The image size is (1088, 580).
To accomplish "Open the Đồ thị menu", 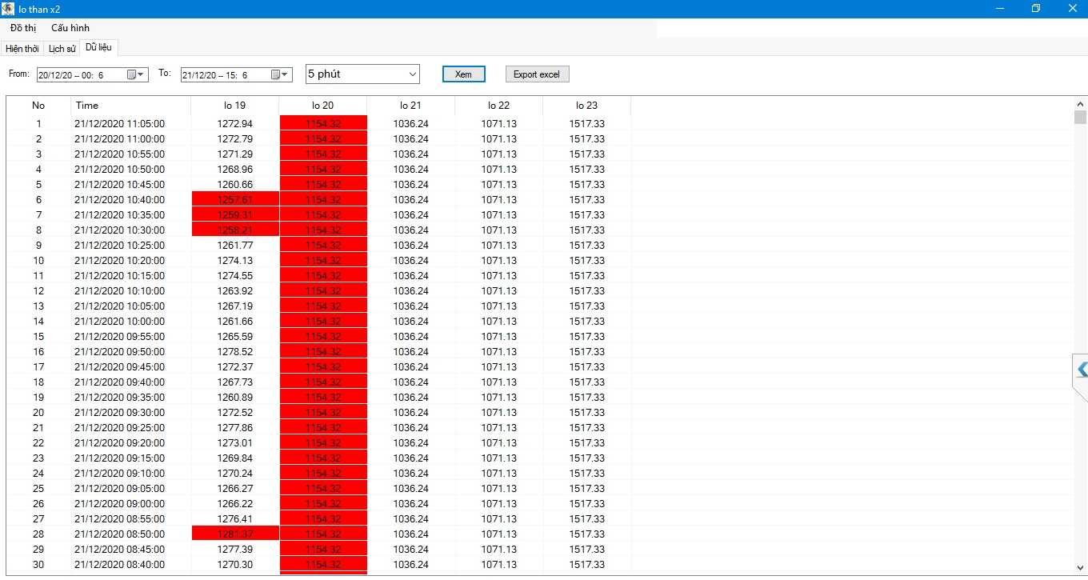I will click(23, 28).
